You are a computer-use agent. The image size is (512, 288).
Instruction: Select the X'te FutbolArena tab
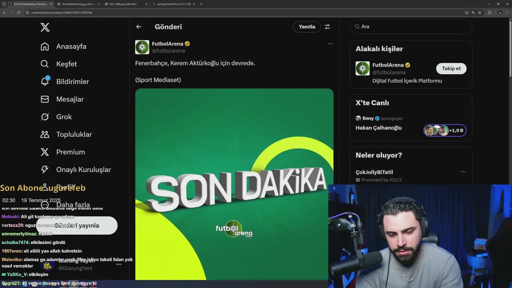(30, 4)
